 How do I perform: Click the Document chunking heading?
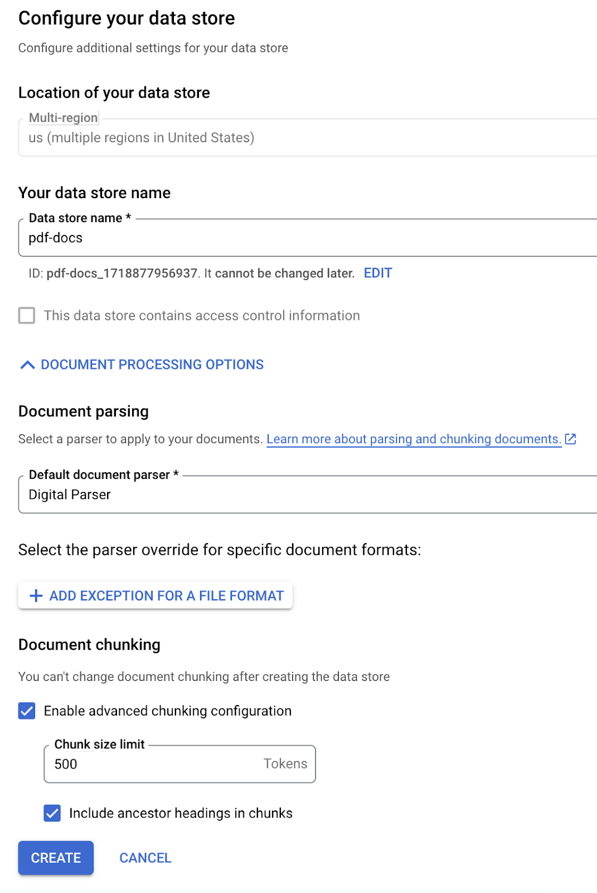(89, 645)
